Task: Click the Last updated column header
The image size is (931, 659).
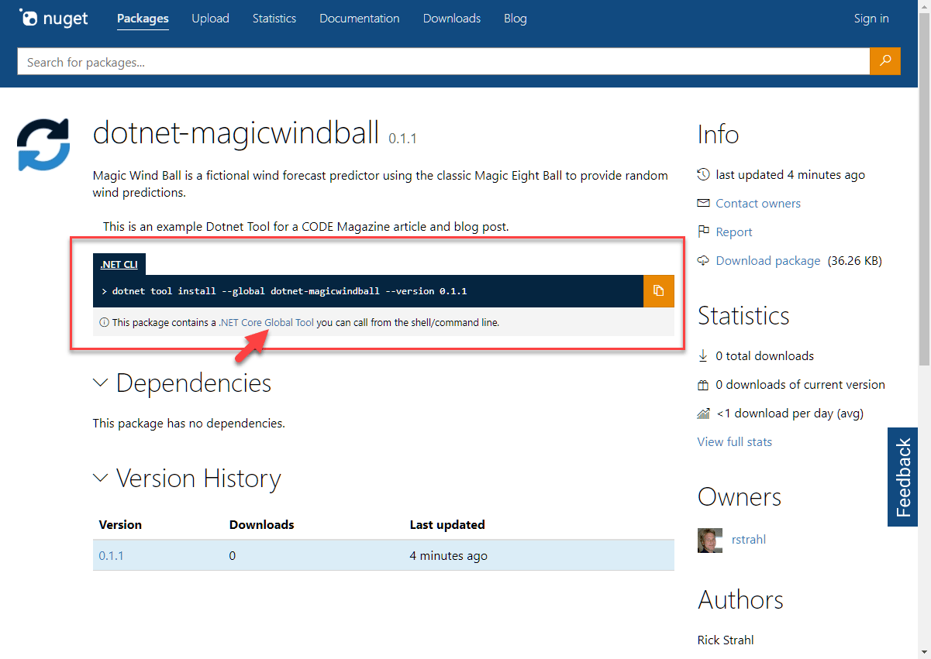Action: tap(447, 524)
